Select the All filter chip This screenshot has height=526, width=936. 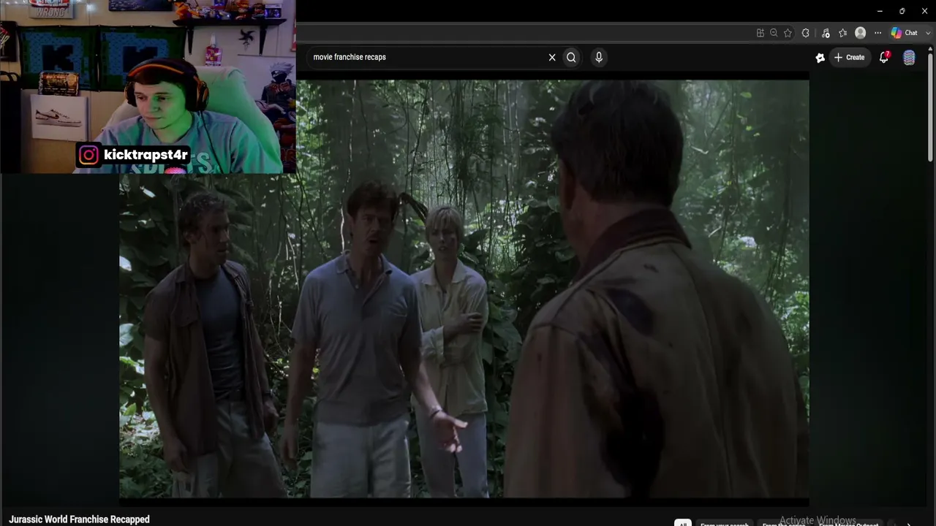pyautogui.click(x=682, y=523)
